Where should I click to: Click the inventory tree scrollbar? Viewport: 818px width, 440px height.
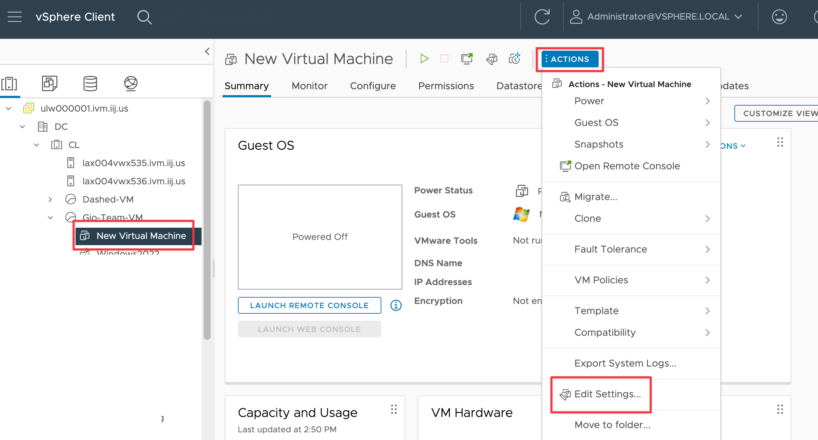click(x=207, y=220)
